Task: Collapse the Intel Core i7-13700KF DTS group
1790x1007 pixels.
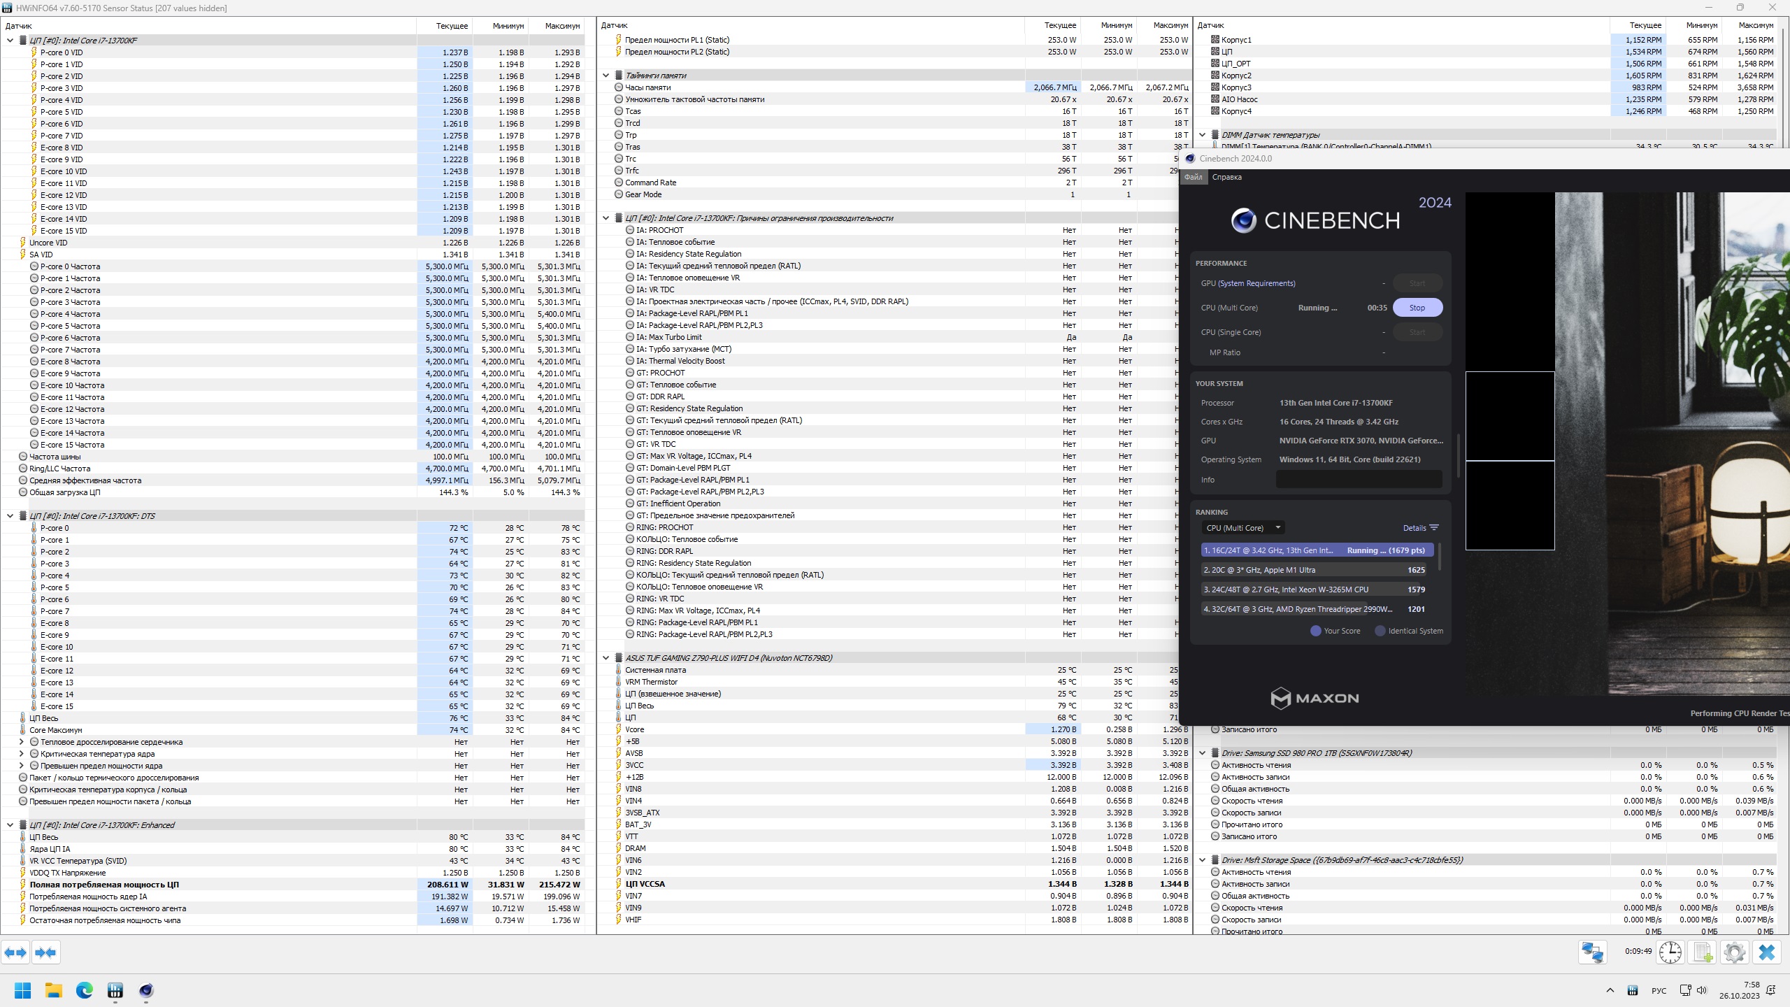Action: click(10, 516)
